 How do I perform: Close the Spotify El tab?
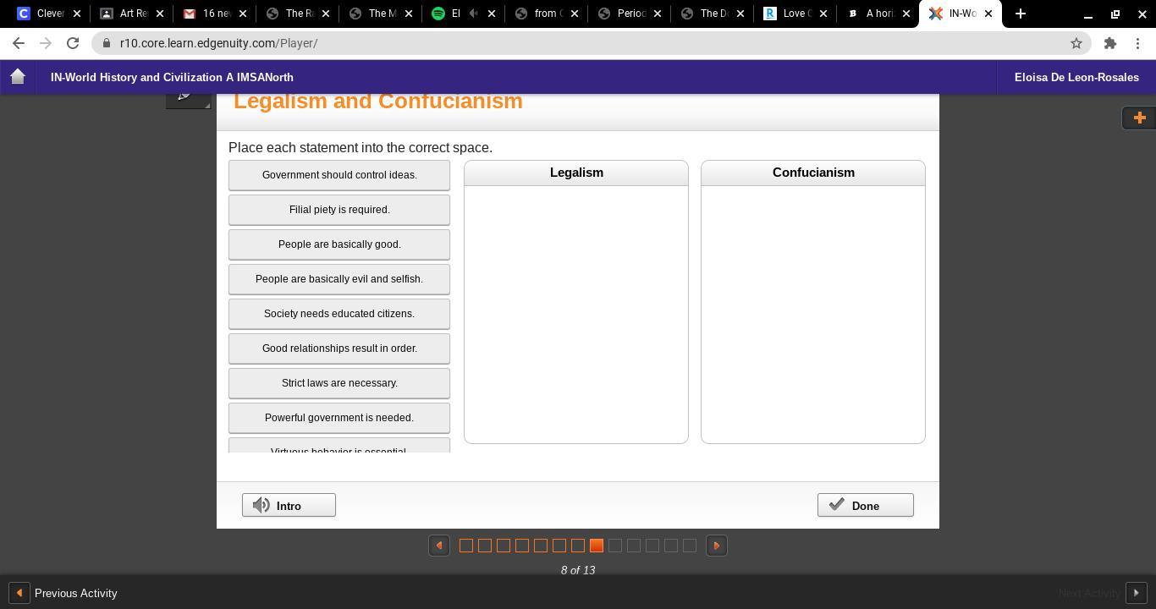(x=491, y=14)
